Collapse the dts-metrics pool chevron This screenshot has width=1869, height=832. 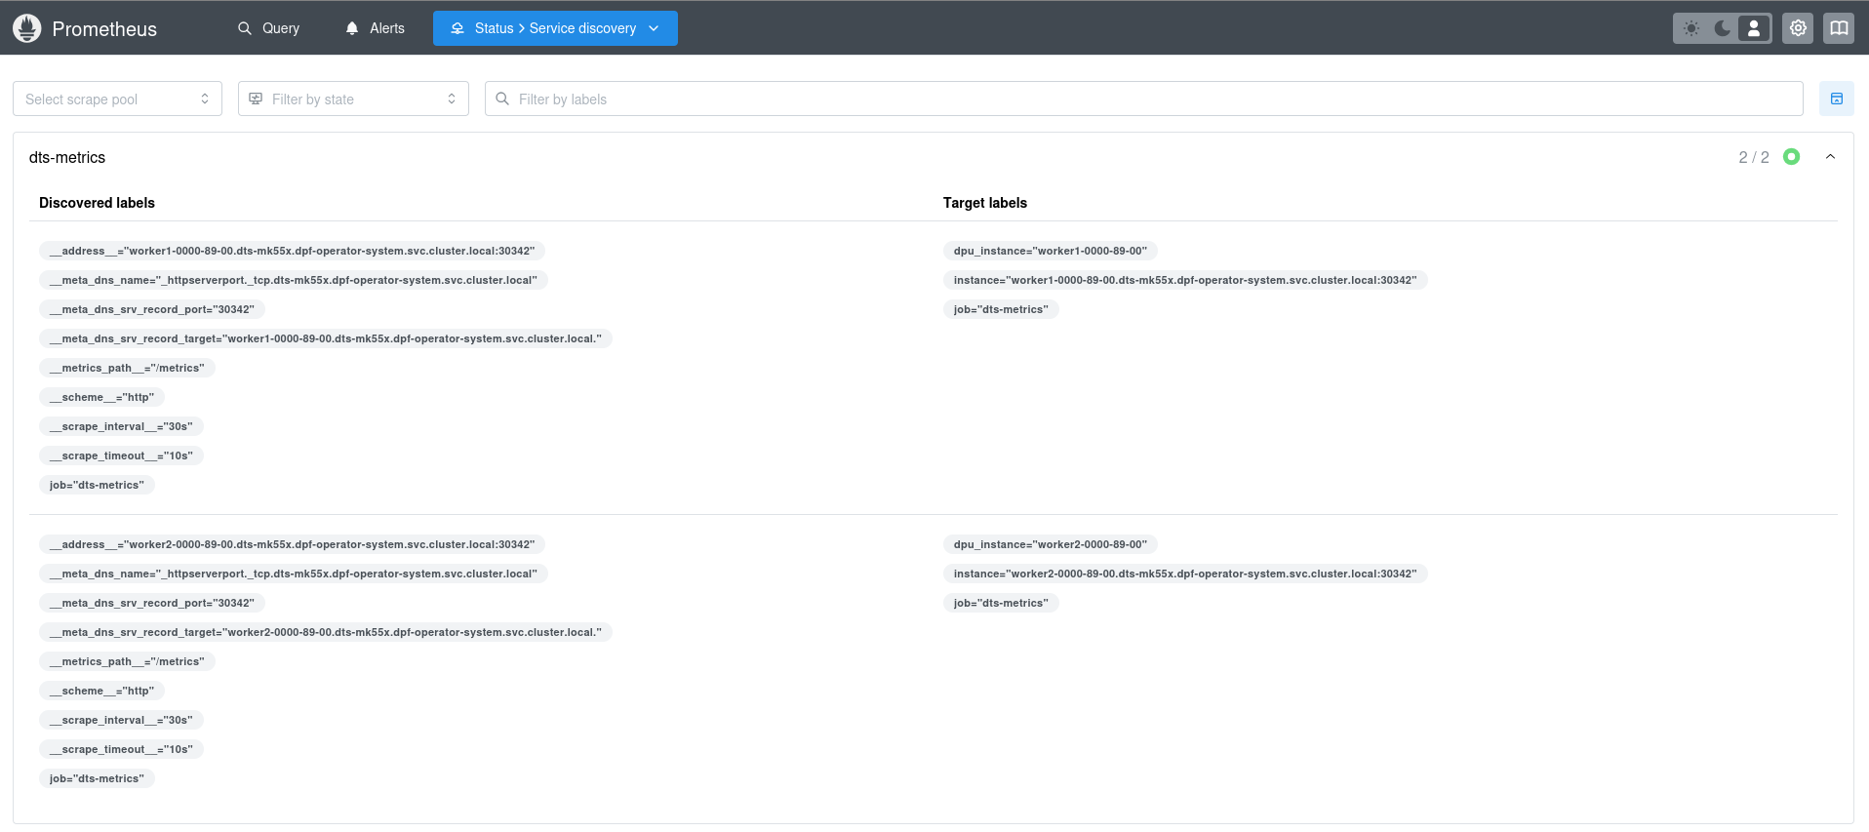(x=1830, y=157)
